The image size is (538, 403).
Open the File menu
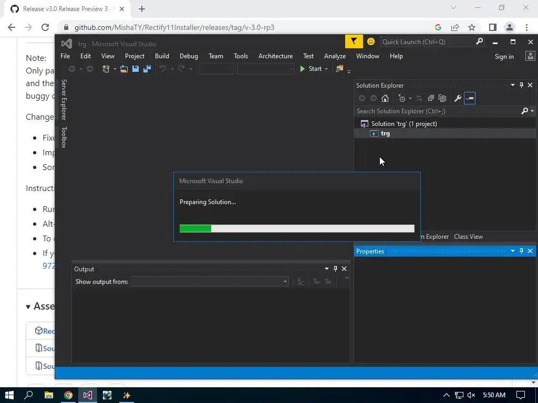tap(65, 56)
